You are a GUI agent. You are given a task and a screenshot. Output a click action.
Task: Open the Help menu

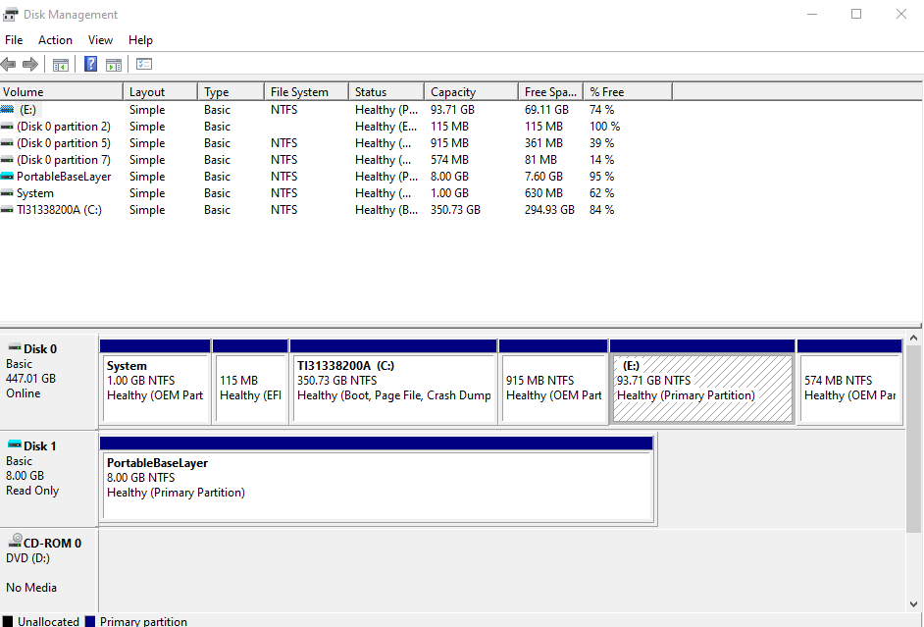(140, 40)
